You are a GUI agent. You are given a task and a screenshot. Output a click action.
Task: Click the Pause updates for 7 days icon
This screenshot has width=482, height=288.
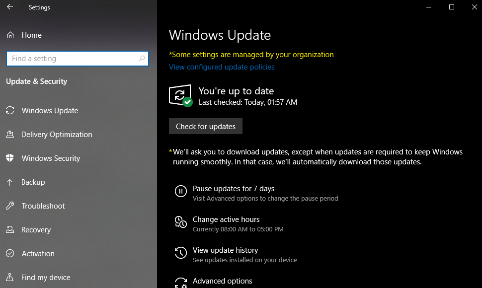tap(181, 191)
